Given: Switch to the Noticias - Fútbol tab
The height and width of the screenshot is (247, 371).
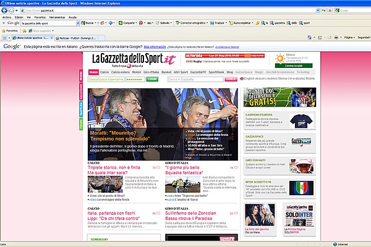Looking at the screenshot, I should [76, 38].
